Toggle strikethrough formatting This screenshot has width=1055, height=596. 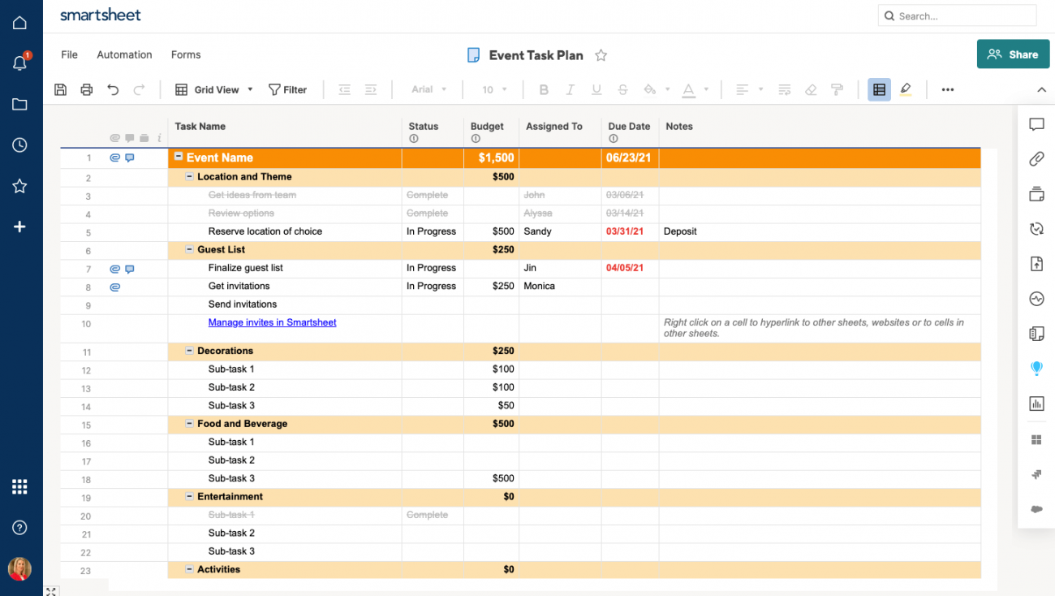click(x=622, y=89)
